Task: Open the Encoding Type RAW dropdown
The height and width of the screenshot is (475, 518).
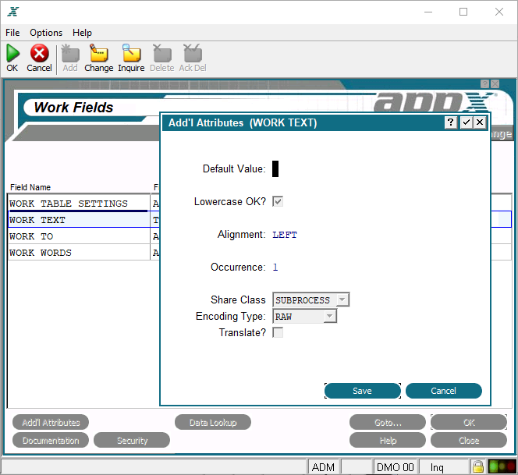Action: [304, 316]
